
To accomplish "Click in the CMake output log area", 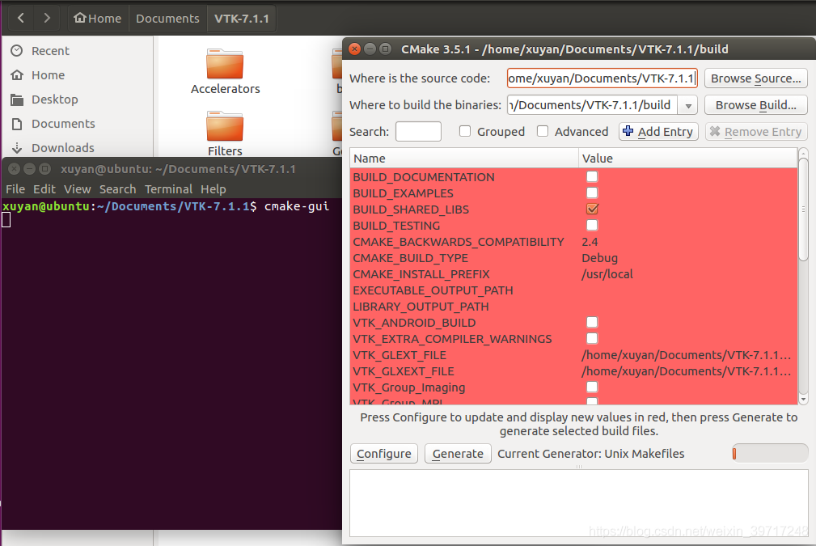I will pyautogui.click(x=579, y=503).
